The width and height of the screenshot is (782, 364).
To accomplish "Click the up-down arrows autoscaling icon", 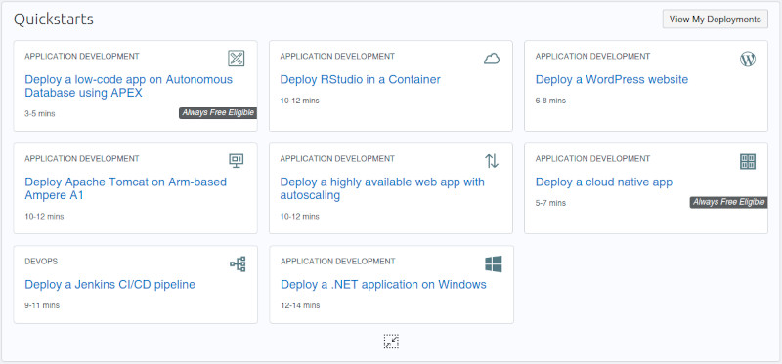I will [492, 161].
